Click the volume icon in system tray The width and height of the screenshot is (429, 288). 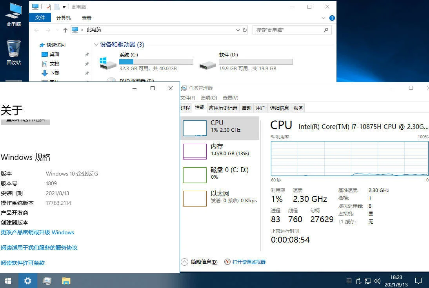(377, 281)
